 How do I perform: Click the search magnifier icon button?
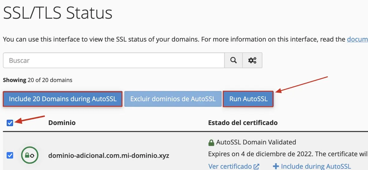(233, 60)
